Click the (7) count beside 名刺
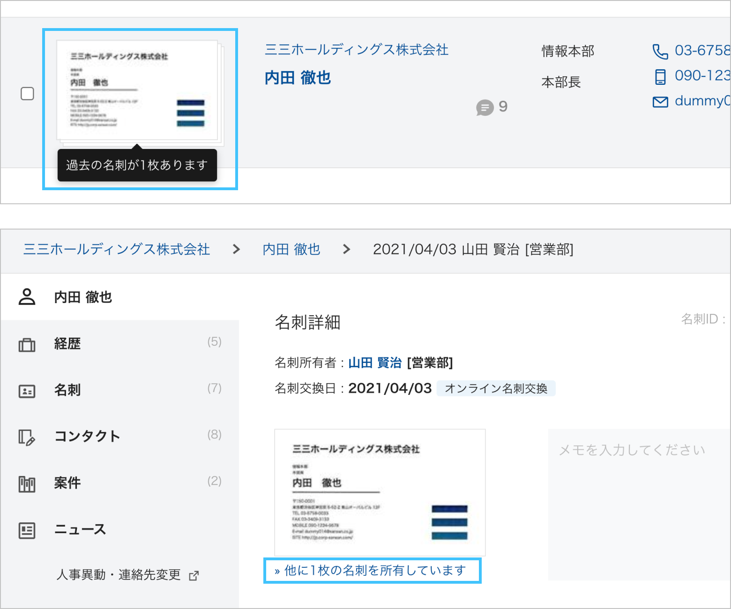Image resolution: width=731 pixels, height=609 pixels. coord(214,388)
